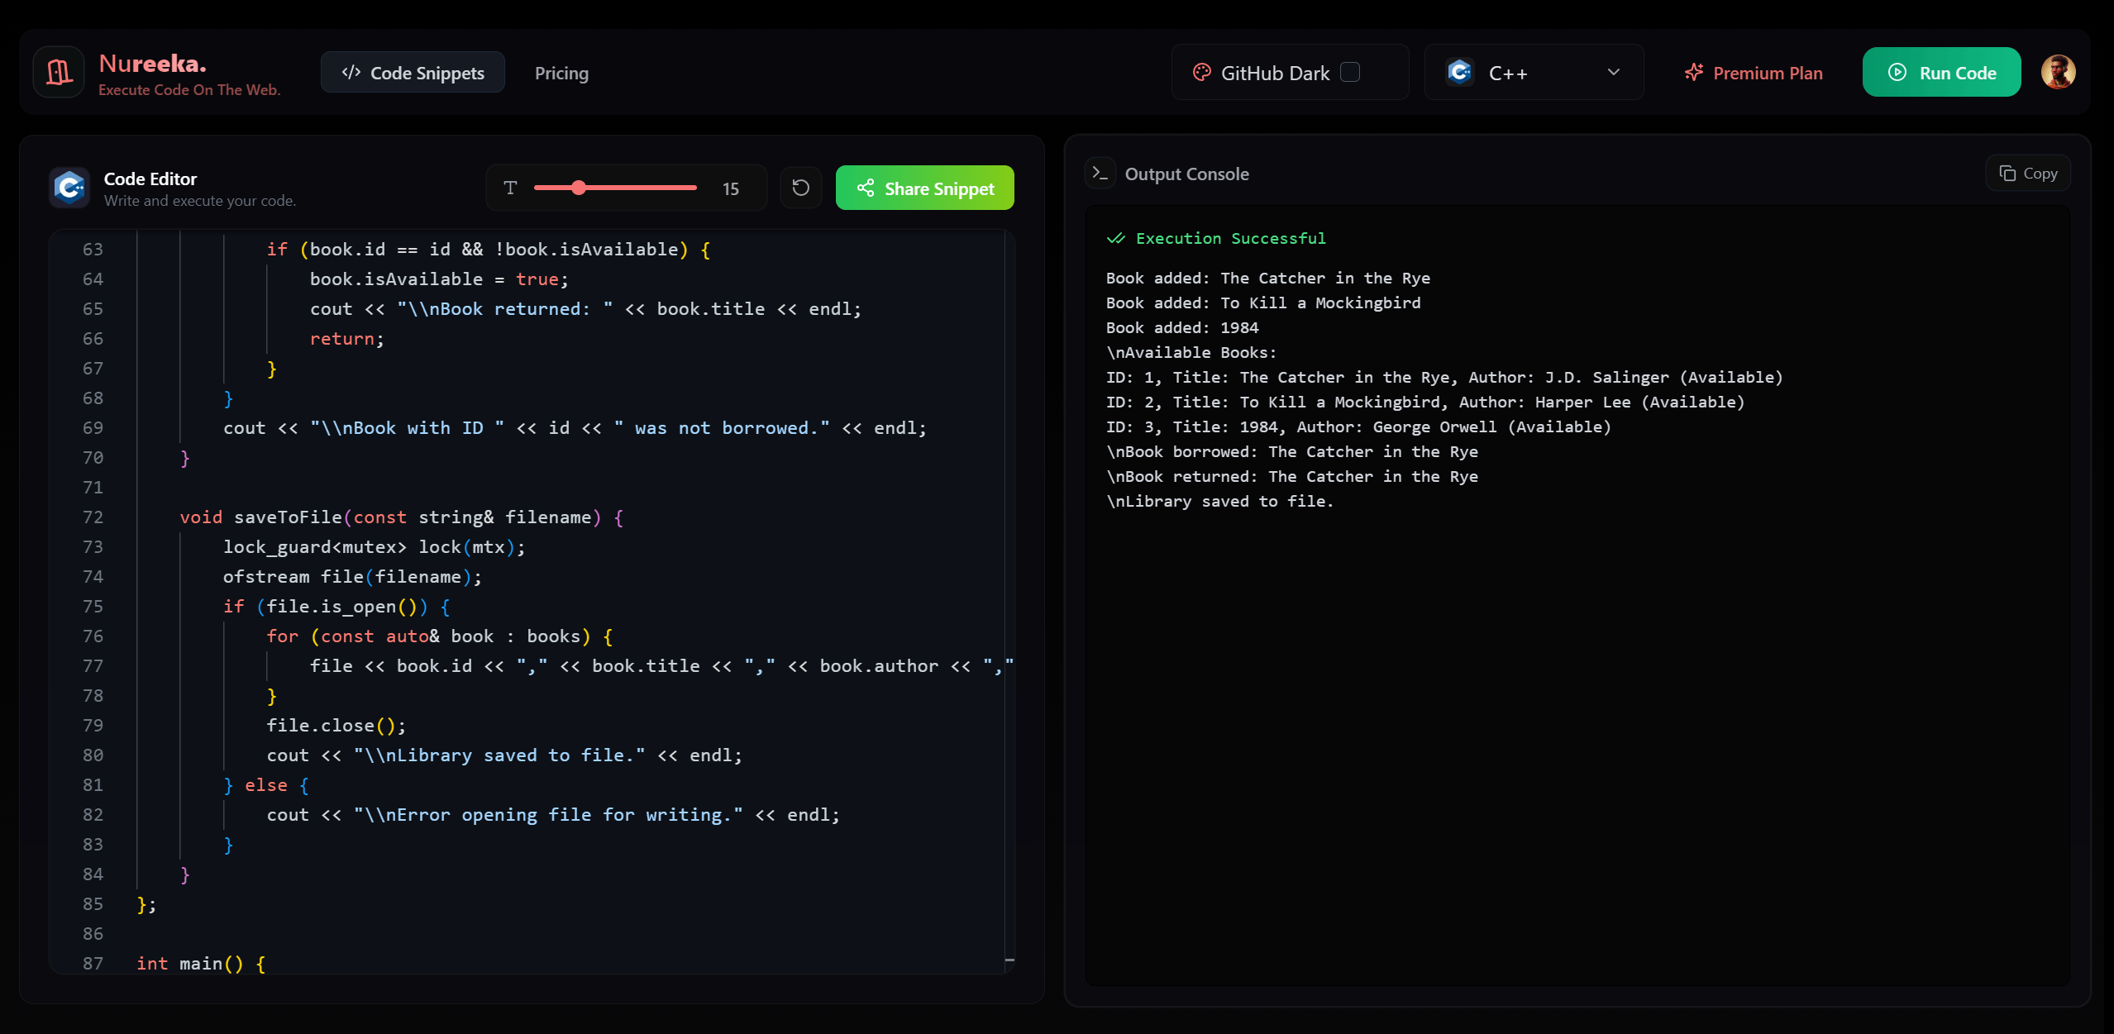Click line 80 cout statement in editor
Viewport: 2114px width, 1034px height.
coord(504,755)
